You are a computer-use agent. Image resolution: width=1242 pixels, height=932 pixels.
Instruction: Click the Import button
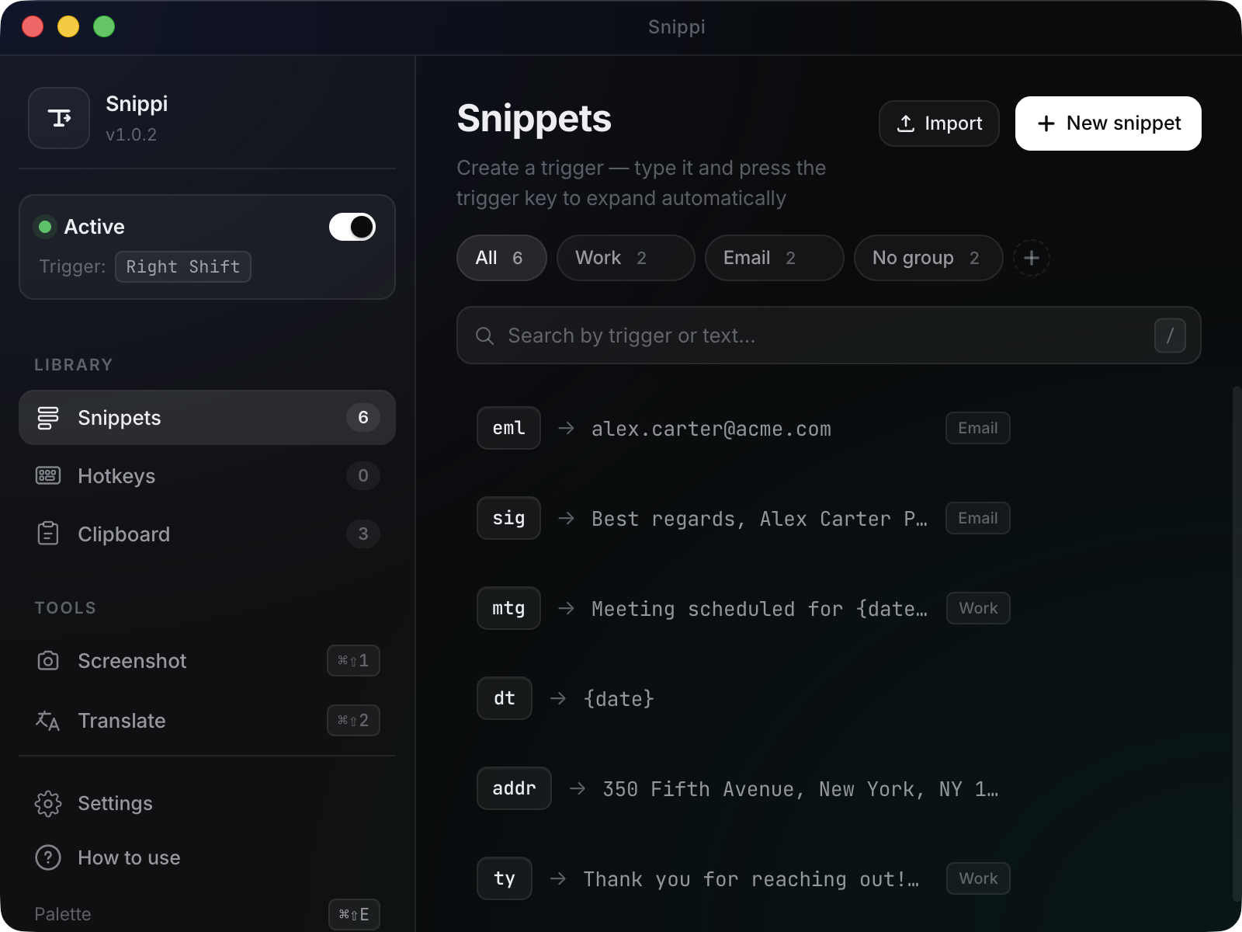pos(938,123)
